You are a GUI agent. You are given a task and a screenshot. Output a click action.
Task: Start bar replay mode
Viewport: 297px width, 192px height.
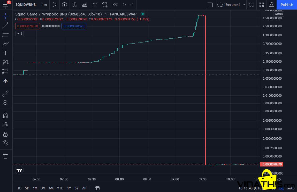tap(115, 5)
